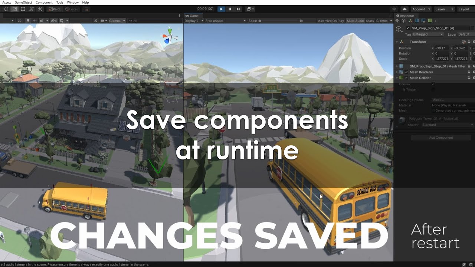Open the Help menu
The height and width of the screenshot is (267, 475).
point(85,2)
